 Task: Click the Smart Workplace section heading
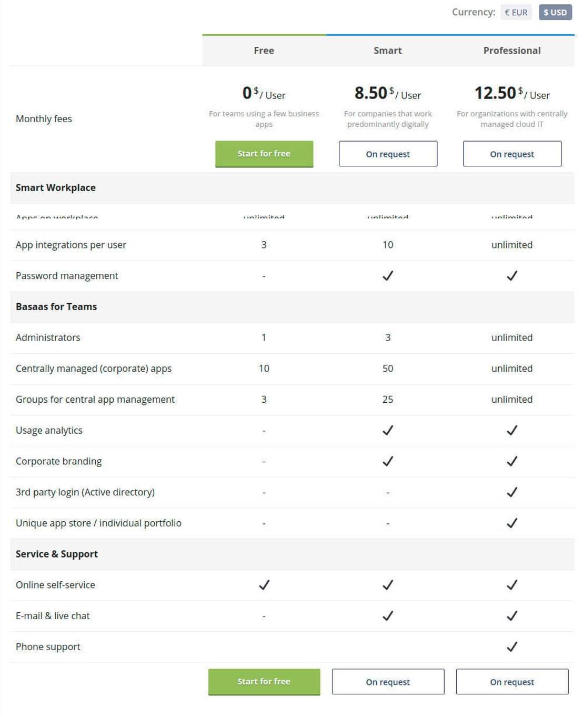pyautogui.click(x=56, y=188)
